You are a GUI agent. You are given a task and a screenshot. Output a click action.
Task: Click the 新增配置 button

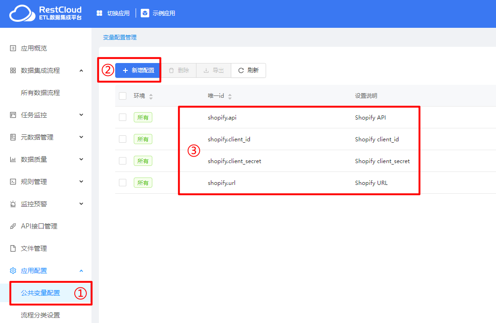(x=138, y=70)
